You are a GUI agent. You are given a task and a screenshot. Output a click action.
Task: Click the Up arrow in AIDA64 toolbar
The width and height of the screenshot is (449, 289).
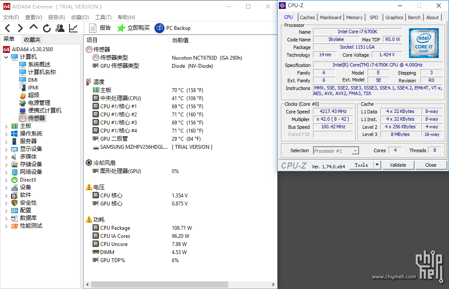[x=34, y=27]
